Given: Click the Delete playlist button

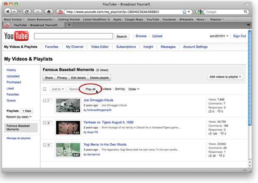Looking at the screenshot, I should pyautogui.click(x=99, y=78).
